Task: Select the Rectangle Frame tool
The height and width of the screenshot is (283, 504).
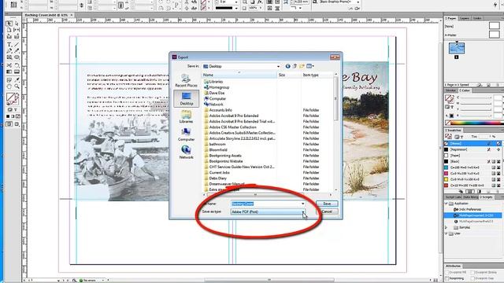Action: click(x=9, y=57)
